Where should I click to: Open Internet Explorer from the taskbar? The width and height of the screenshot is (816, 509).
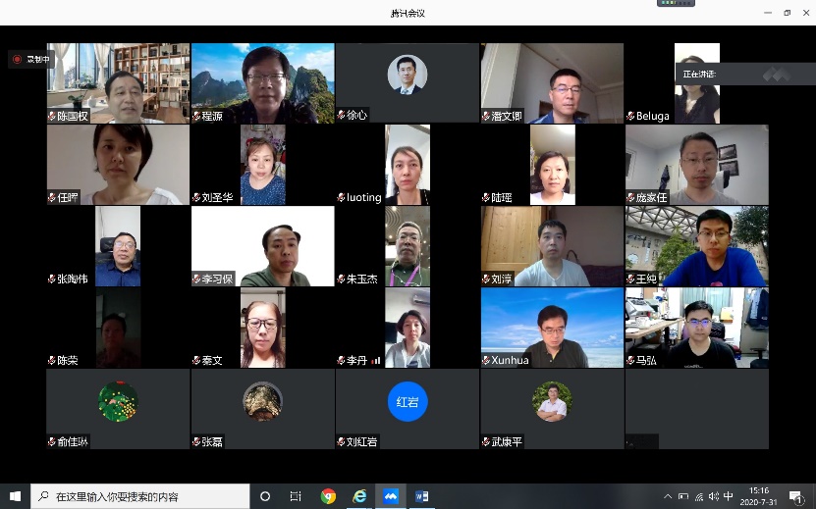pyautogui.click(x=359, y=496)
